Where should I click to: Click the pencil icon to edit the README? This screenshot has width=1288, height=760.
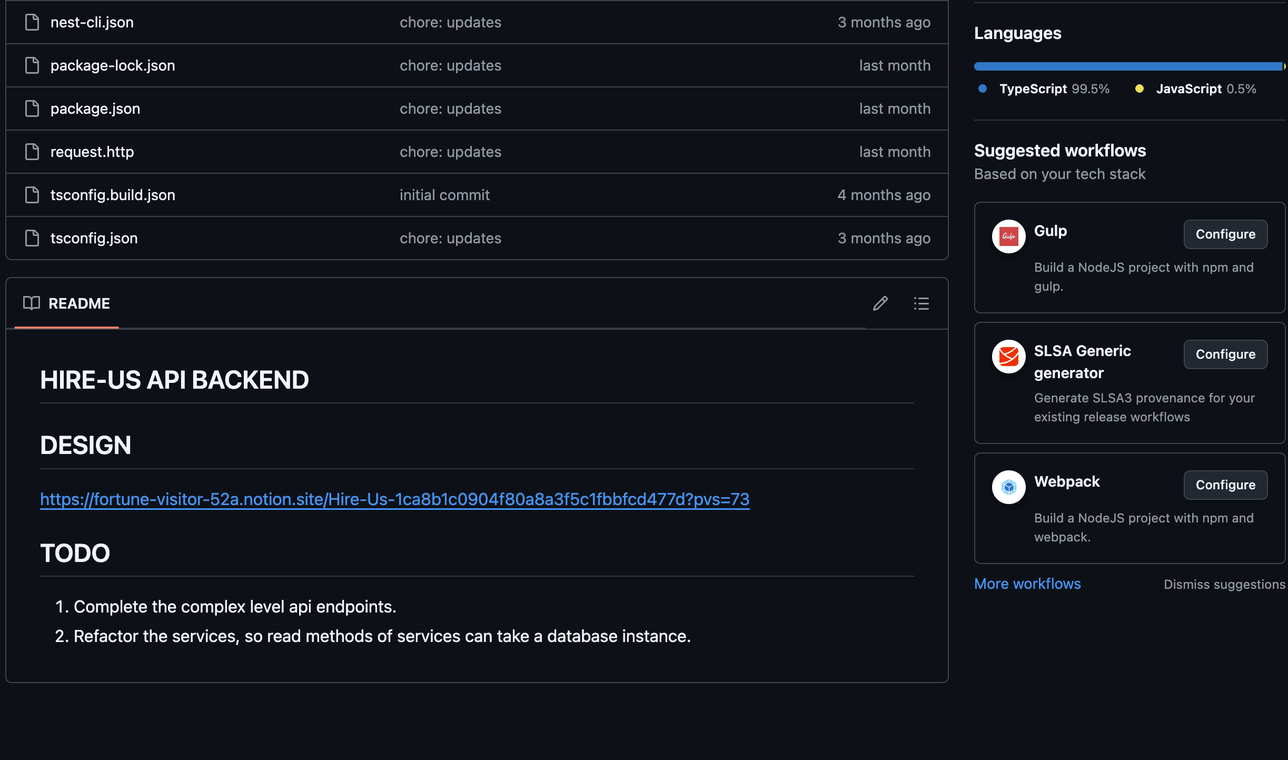tap(880, 303)
